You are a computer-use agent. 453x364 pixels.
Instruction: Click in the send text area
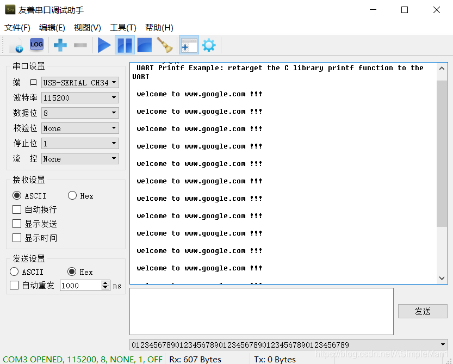pyautogui.click(x=262, y=311)
